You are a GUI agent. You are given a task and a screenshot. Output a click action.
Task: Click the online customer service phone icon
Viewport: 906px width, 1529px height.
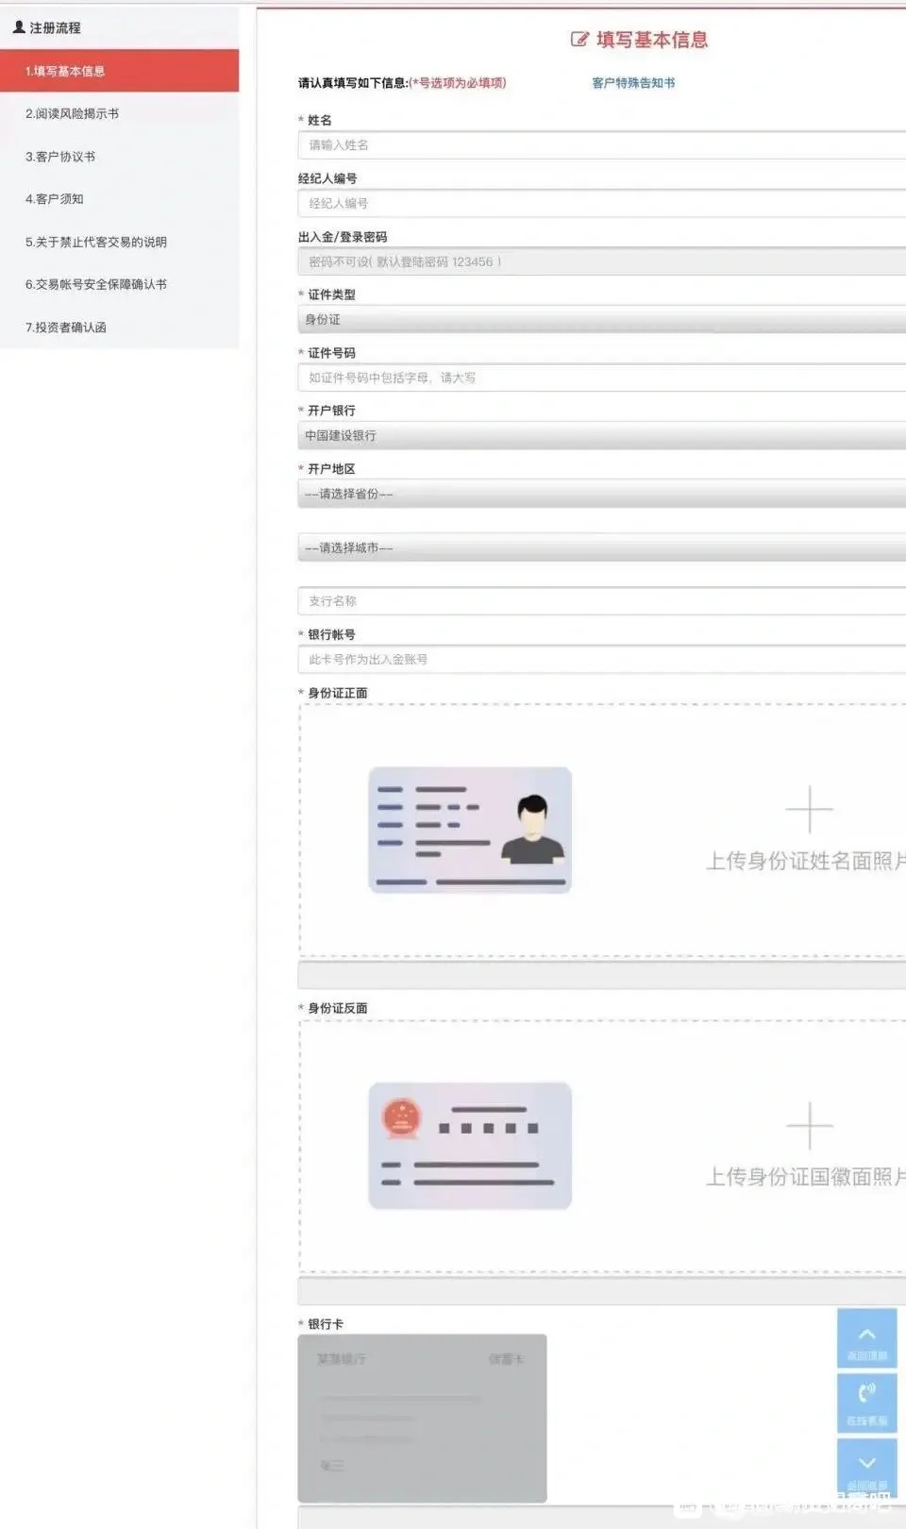pyautogui.click(x=866, y=1403)
